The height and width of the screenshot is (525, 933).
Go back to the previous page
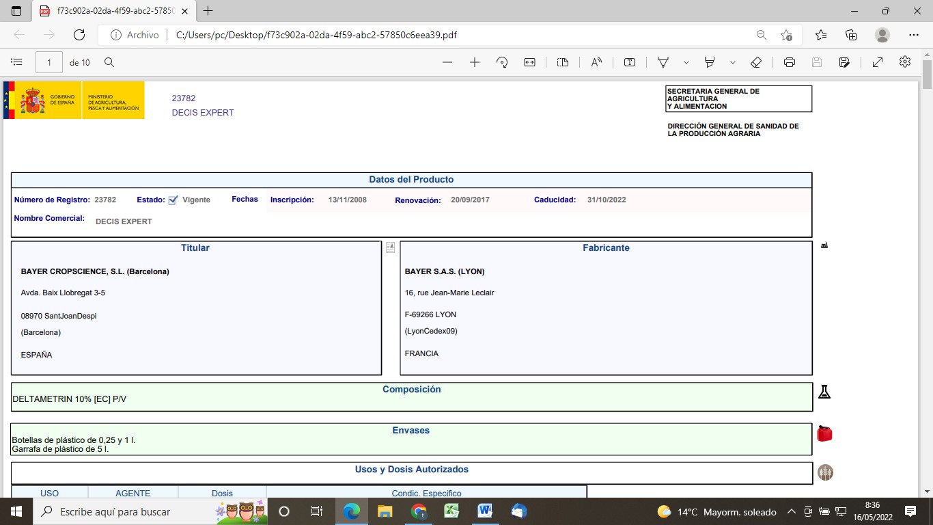coord(20,35)
